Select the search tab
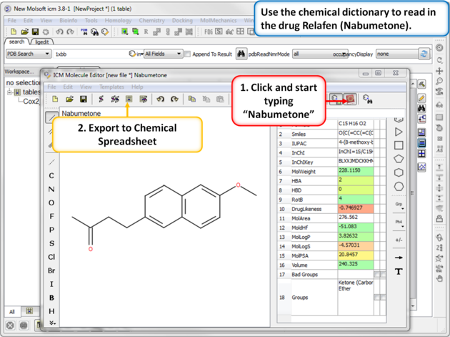Screen dimensions: 450x337 pos(16,41)
